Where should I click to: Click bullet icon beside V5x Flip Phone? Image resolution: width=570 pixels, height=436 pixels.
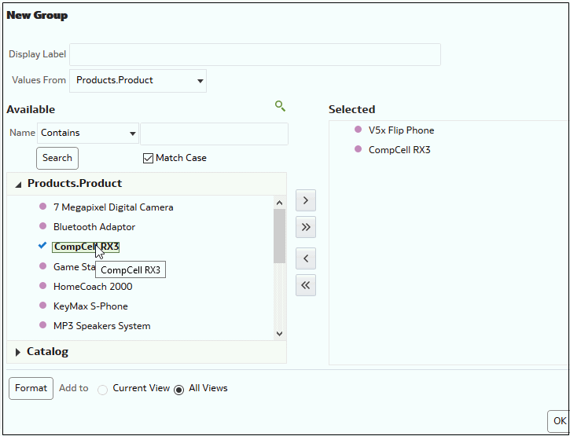click(359, 130)
